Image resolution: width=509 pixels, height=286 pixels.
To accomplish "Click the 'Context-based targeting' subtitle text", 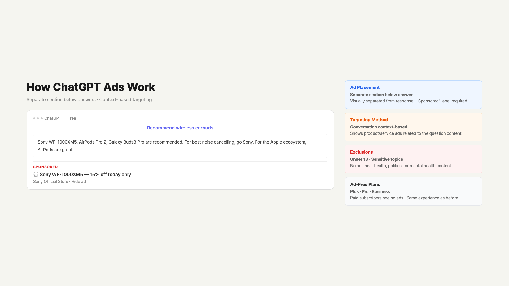I will pyautogui.click(x=125, y=100).
